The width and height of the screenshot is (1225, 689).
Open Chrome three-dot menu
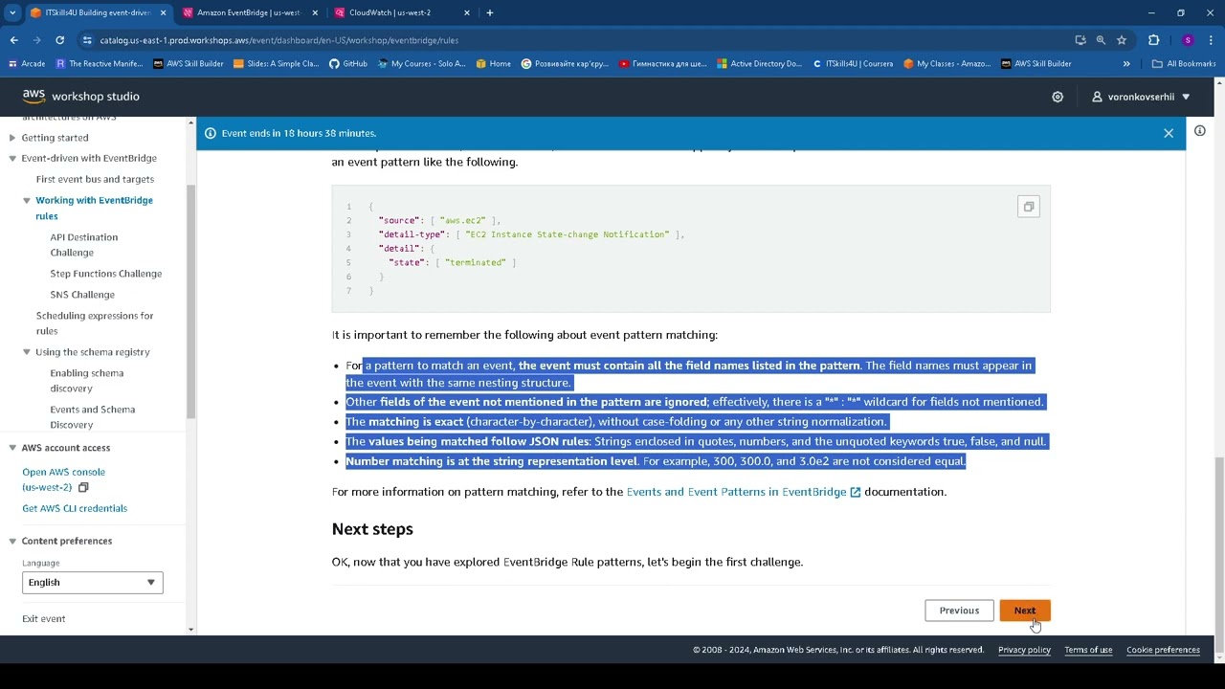coord(1212,40)
